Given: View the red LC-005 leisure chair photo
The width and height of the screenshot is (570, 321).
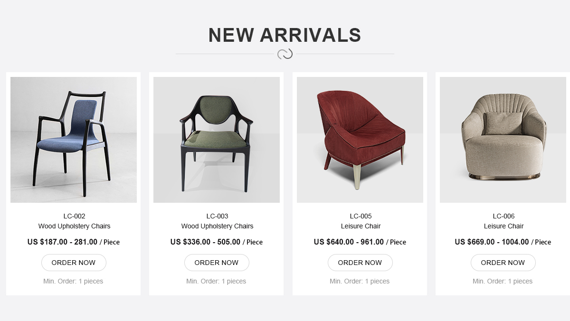Looking at the screenshot, I should 360,140.
